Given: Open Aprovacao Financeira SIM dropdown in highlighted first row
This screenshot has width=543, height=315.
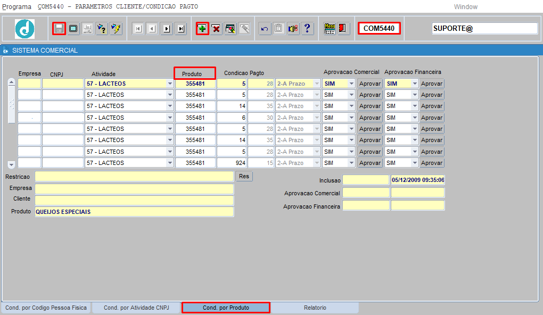Looking at the screenshot, I should 415,84.
